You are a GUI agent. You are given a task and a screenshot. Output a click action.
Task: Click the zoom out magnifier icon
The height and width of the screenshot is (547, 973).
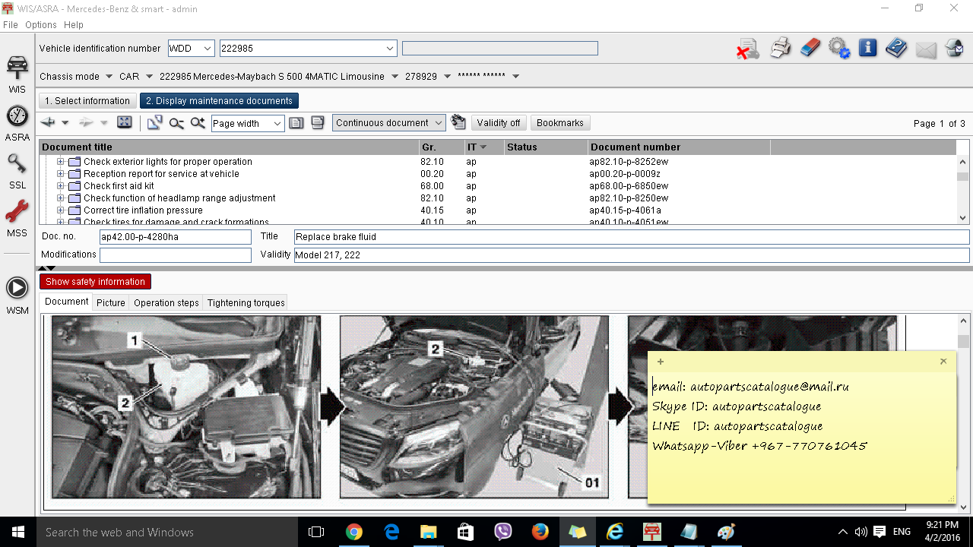click(x=176, y=123)
